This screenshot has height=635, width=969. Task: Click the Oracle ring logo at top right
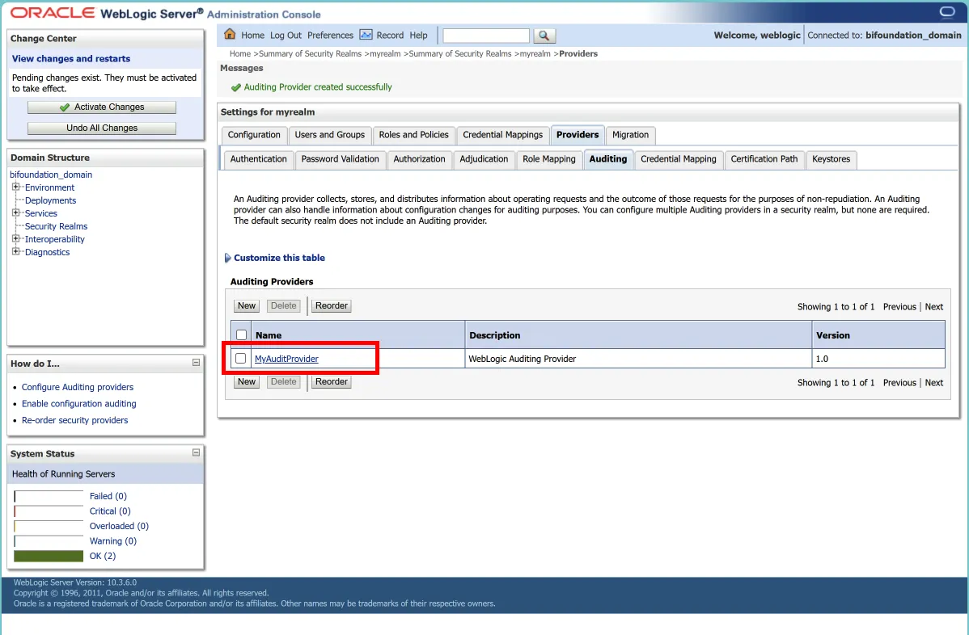946,12
